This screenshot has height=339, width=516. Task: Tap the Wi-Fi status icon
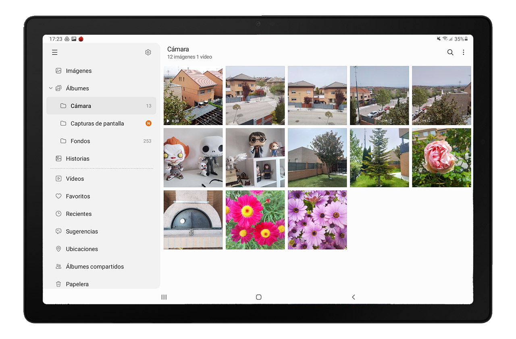click(x=445, y=39)
